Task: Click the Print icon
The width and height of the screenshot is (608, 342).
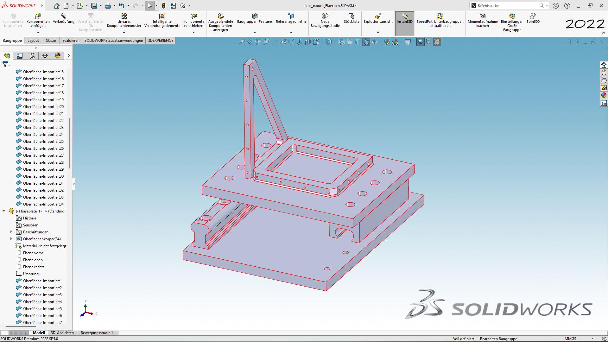Action: pyautogui.click(x=108, y=6)
